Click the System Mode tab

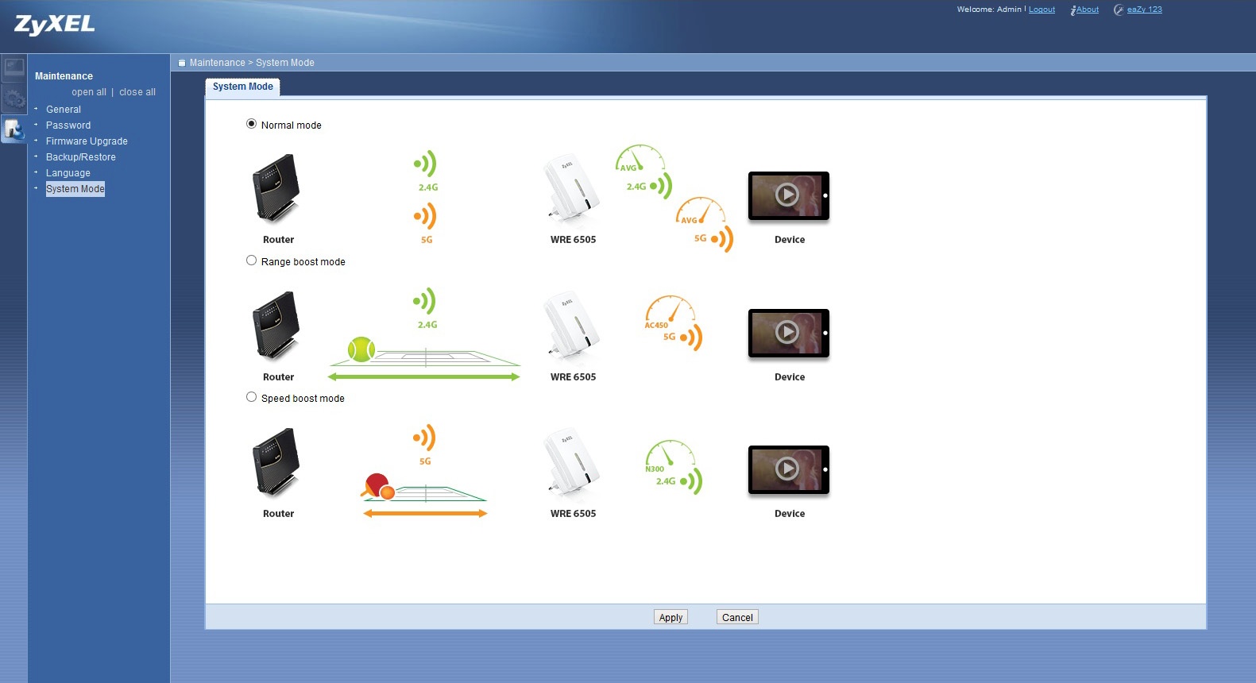[x=242, y=87]
